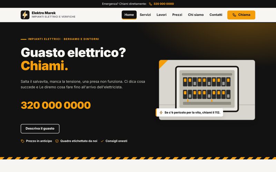Open the Lavori menu item
This screenshot has width=276, height=172.
pyautogui.click(x=161, y=15)
